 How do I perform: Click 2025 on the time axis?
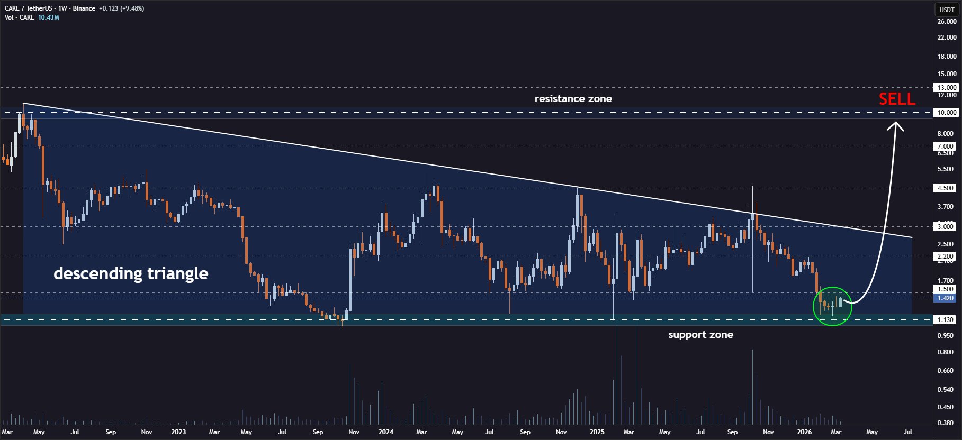click(x=597, y=432)
